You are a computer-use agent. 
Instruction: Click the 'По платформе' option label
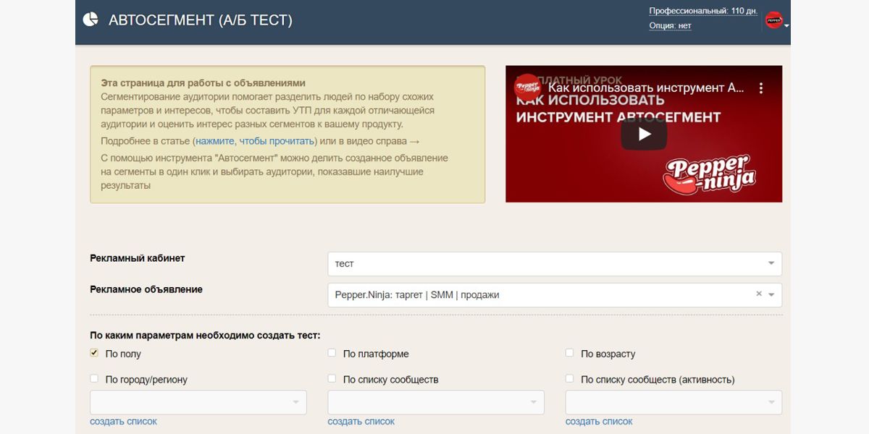tap(376, 354)
